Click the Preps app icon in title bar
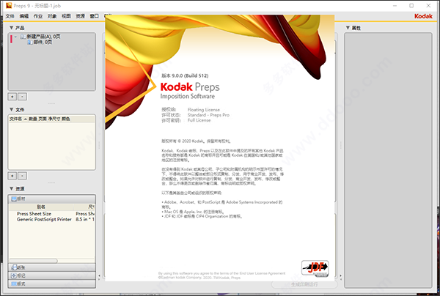The width and height of the screenshot is (440, 296). coord(9,6)
